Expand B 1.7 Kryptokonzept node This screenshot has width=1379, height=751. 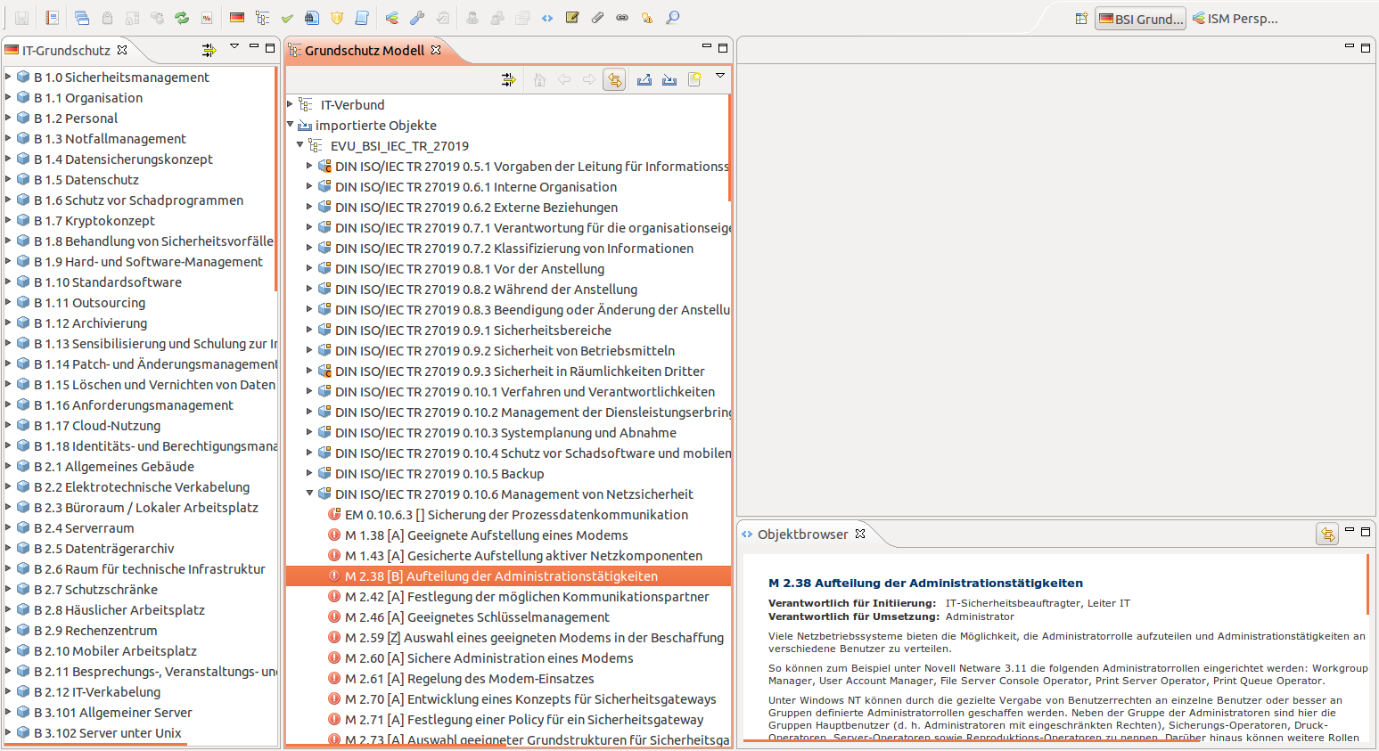pyautogui.click(x=9, y=220)
